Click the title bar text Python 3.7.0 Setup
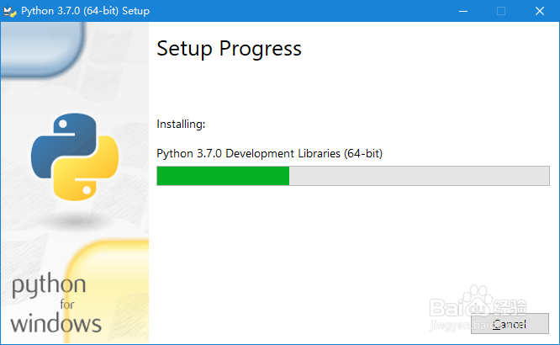The height and width of the screenshot is (345, 560). pos(86,11)
